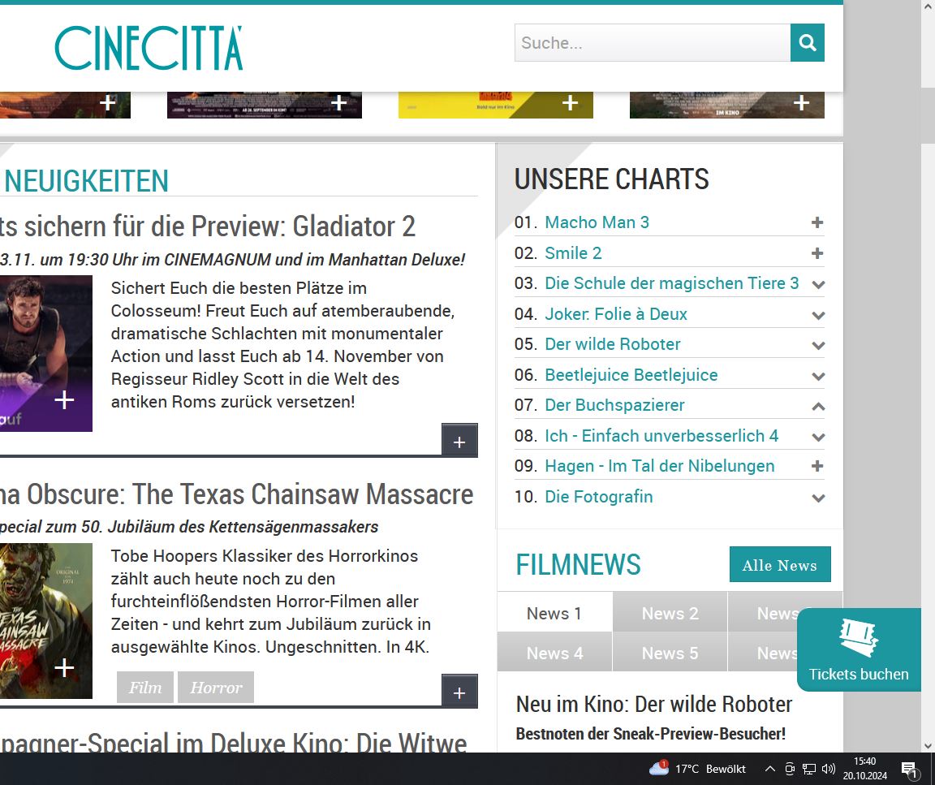Click the plus on the orange desert banner
935x785 pixels.
click(x=107, y=102)
